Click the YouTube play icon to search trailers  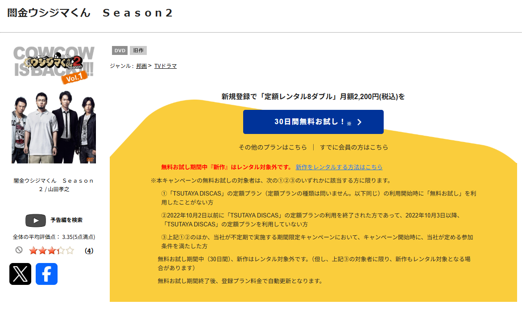point(36,221)
